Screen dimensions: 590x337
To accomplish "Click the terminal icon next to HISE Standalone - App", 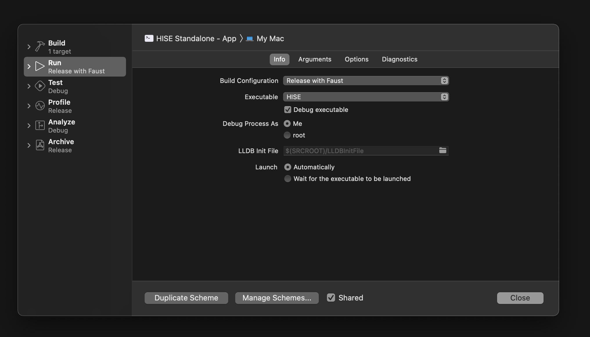I will 149,38.
